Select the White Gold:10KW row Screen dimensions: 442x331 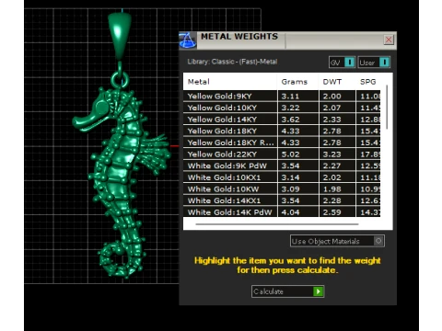[282, 189]
